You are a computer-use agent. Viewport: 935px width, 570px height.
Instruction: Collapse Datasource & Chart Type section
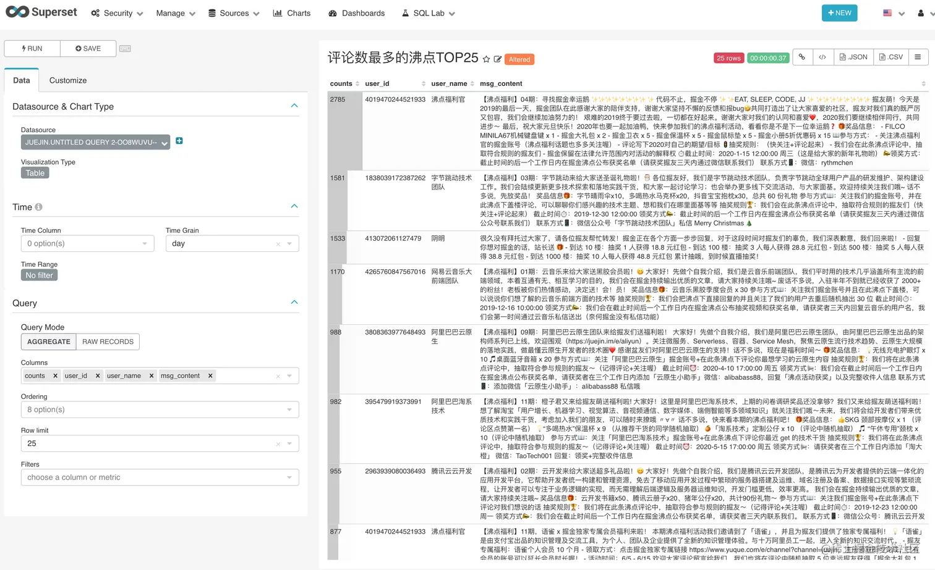coord(294,106)
